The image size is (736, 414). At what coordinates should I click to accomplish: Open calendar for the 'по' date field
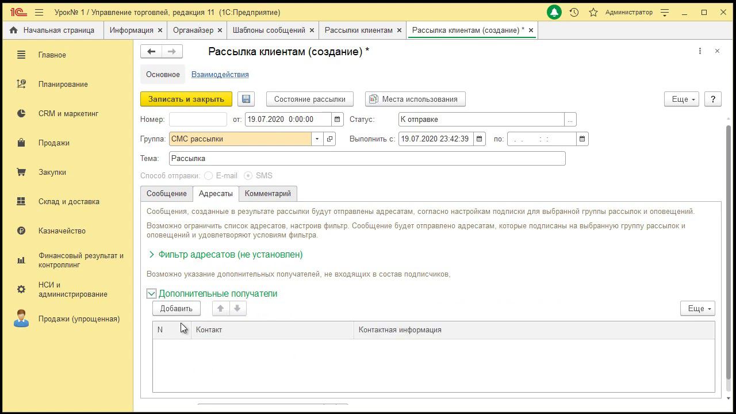(x=582, y=139)
